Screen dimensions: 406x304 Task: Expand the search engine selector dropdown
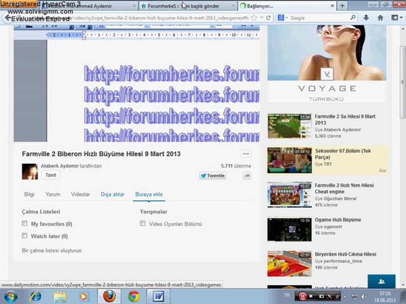[x=287, y=18]
